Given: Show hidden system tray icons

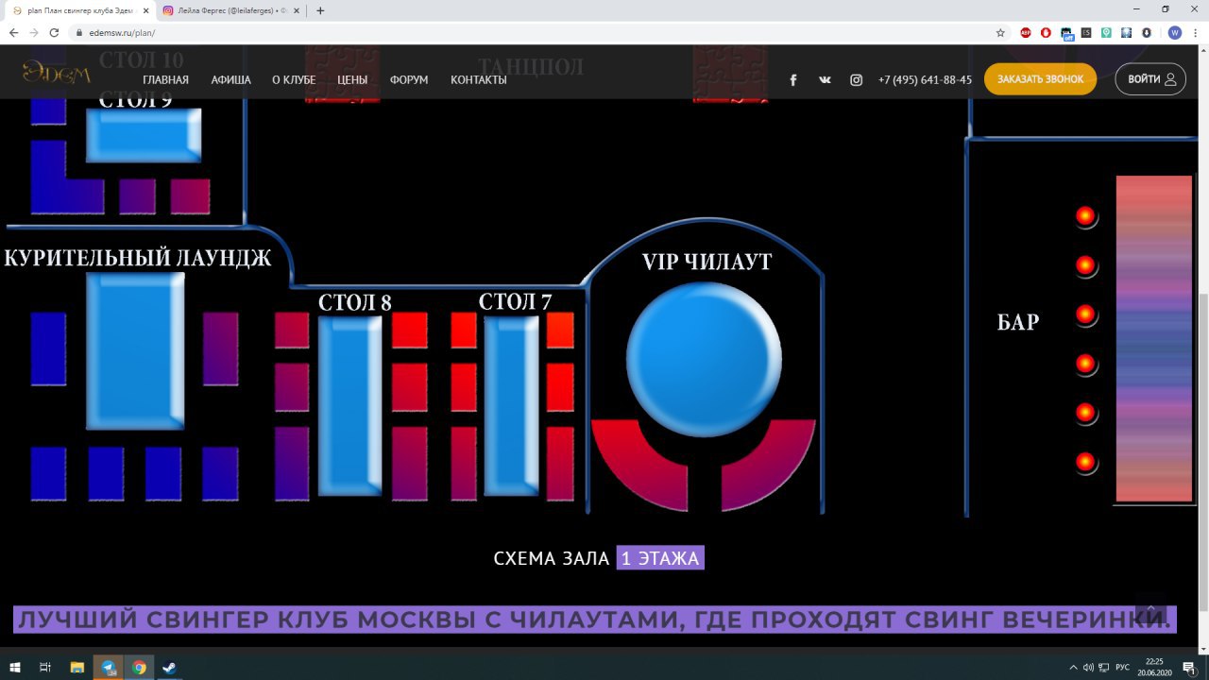Looking at the screenshot, I should pos(1073,667).
